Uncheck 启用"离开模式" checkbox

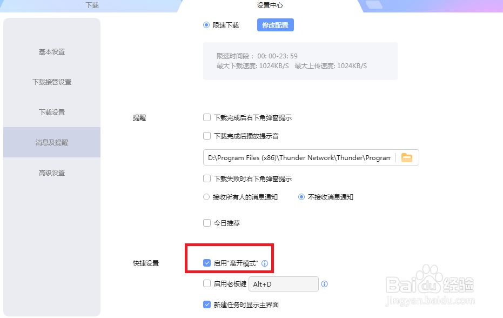[207, 263]
